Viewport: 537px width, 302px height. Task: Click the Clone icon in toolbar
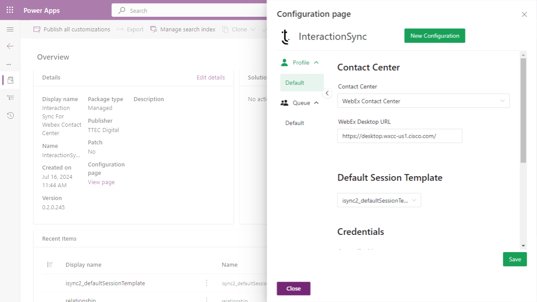point(226,29)
